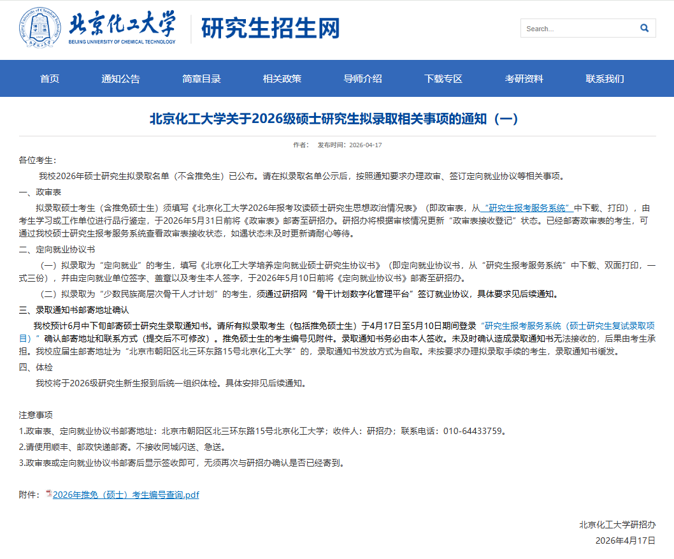
Task: Open the 简章目录 nav item
Action: pos(201,78)
